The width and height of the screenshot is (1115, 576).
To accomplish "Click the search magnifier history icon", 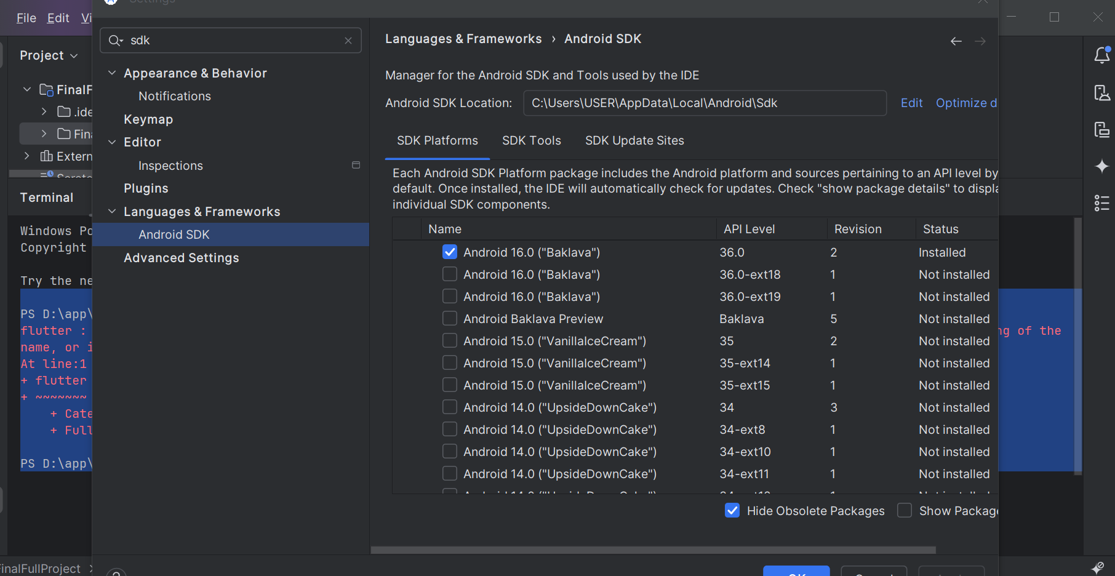I will tap(115, 41).
